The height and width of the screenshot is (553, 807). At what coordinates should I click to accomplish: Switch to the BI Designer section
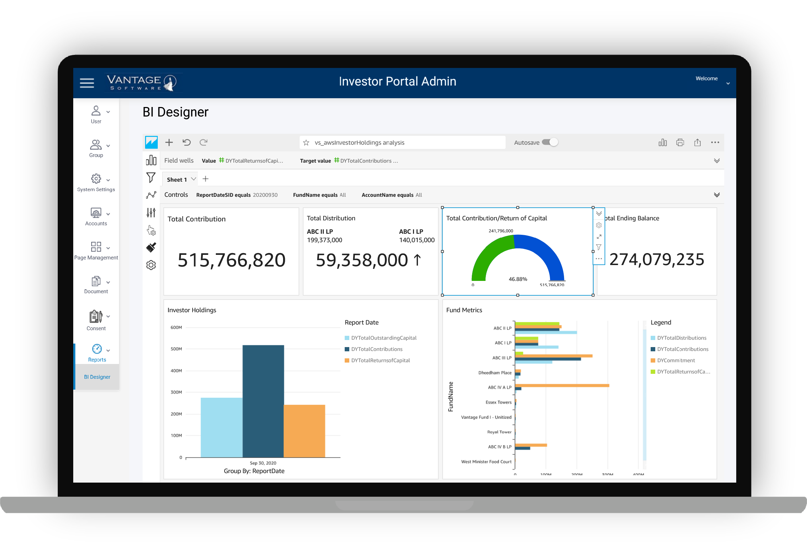point(97,377)
